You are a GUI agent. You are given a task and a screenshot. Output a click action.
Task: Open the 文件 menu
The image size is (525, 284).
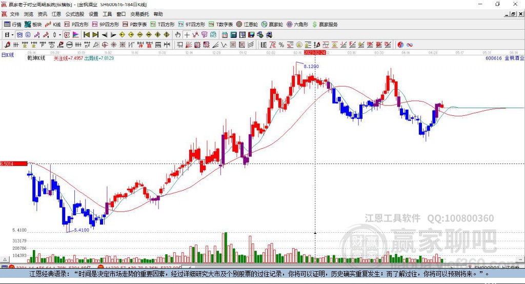[14, 14]
